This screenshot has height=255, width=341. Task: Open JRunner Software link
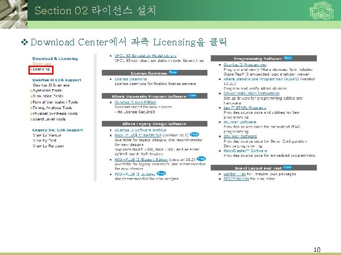pos(240,122)
